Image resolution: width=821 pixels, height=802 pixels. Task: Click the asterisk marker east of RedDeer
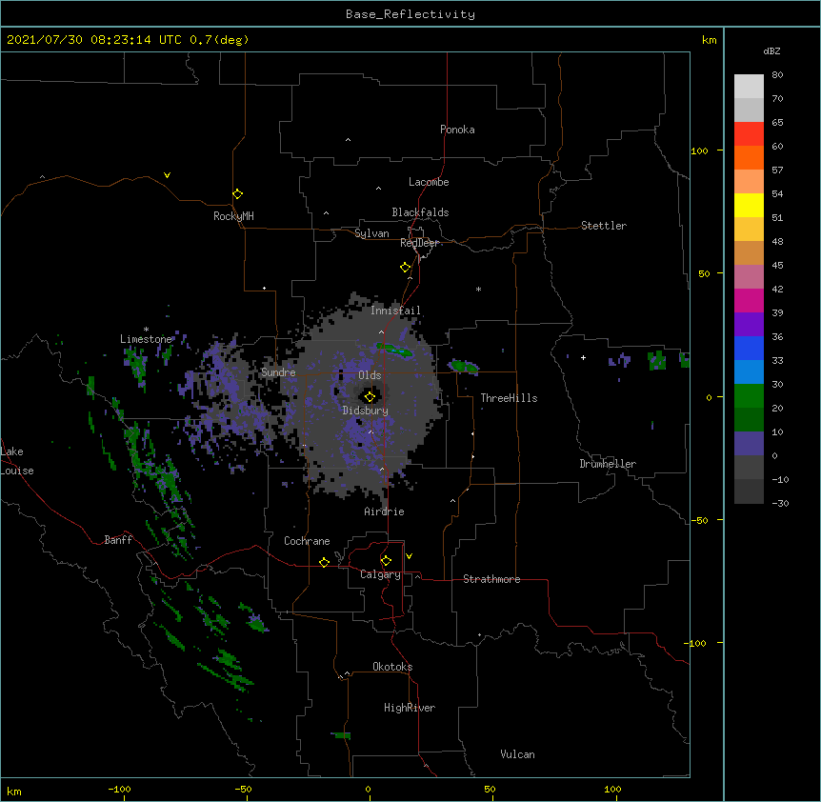click(x=478, y=289)
